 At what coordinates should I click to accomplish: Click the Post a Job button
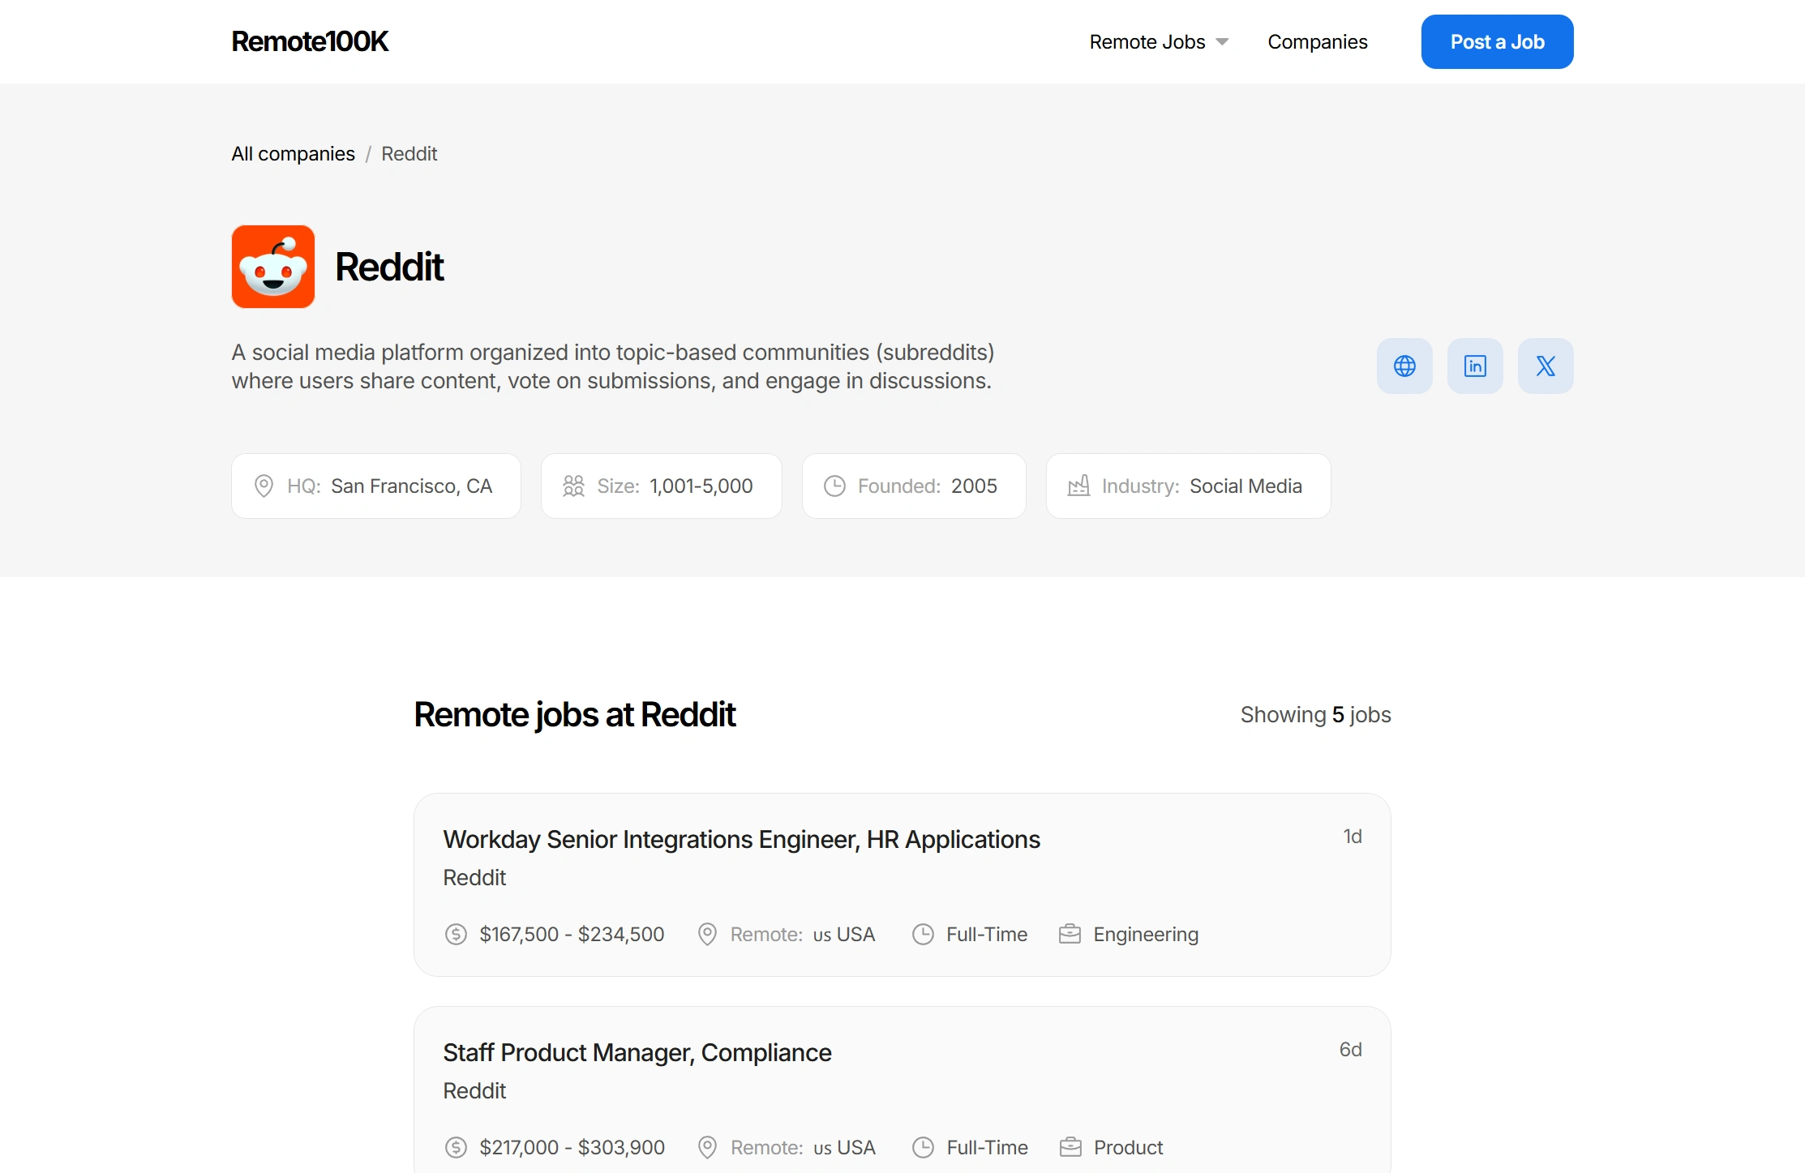pyautogui.click(x=1497, y=42)
